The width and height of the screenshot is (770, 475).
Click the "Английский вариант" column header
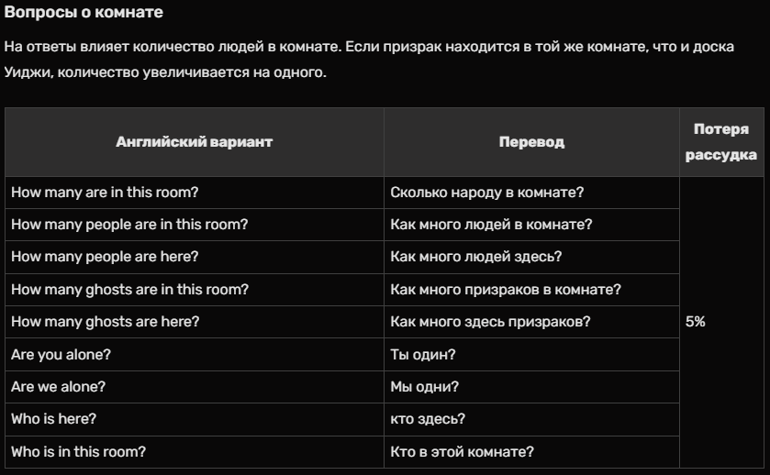(x=194, y=142)
